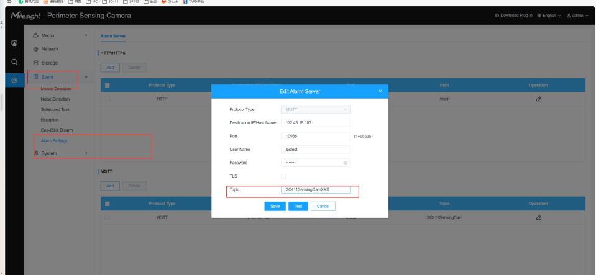The height and width of the screenshot is (275, 596).
Task: Click the Milesight logo
Action: pyautogui.click(x=25, y=16)
